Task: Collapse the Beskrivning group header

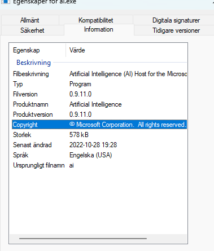Action: [x=34, y=63]
